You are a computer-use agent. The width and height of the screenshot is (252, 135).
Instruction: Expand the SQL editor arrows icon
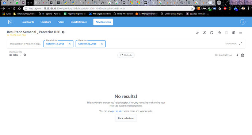(x=240, y=44)
